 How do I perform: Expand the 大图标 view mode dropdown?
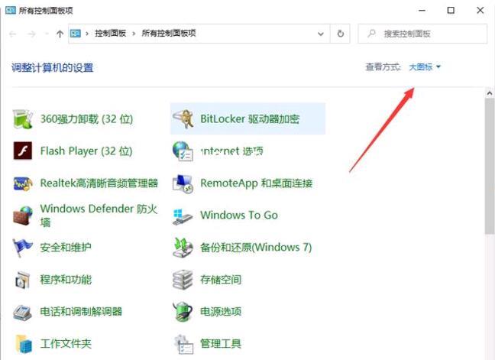click(x=425, y=67)
